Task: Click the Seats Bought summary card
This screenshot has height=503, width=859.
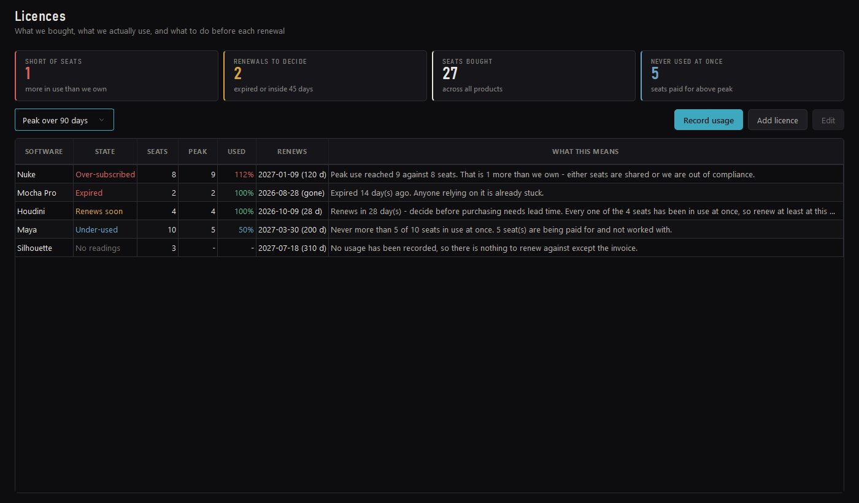Action: pyautogui.click(x=534, y=75)
